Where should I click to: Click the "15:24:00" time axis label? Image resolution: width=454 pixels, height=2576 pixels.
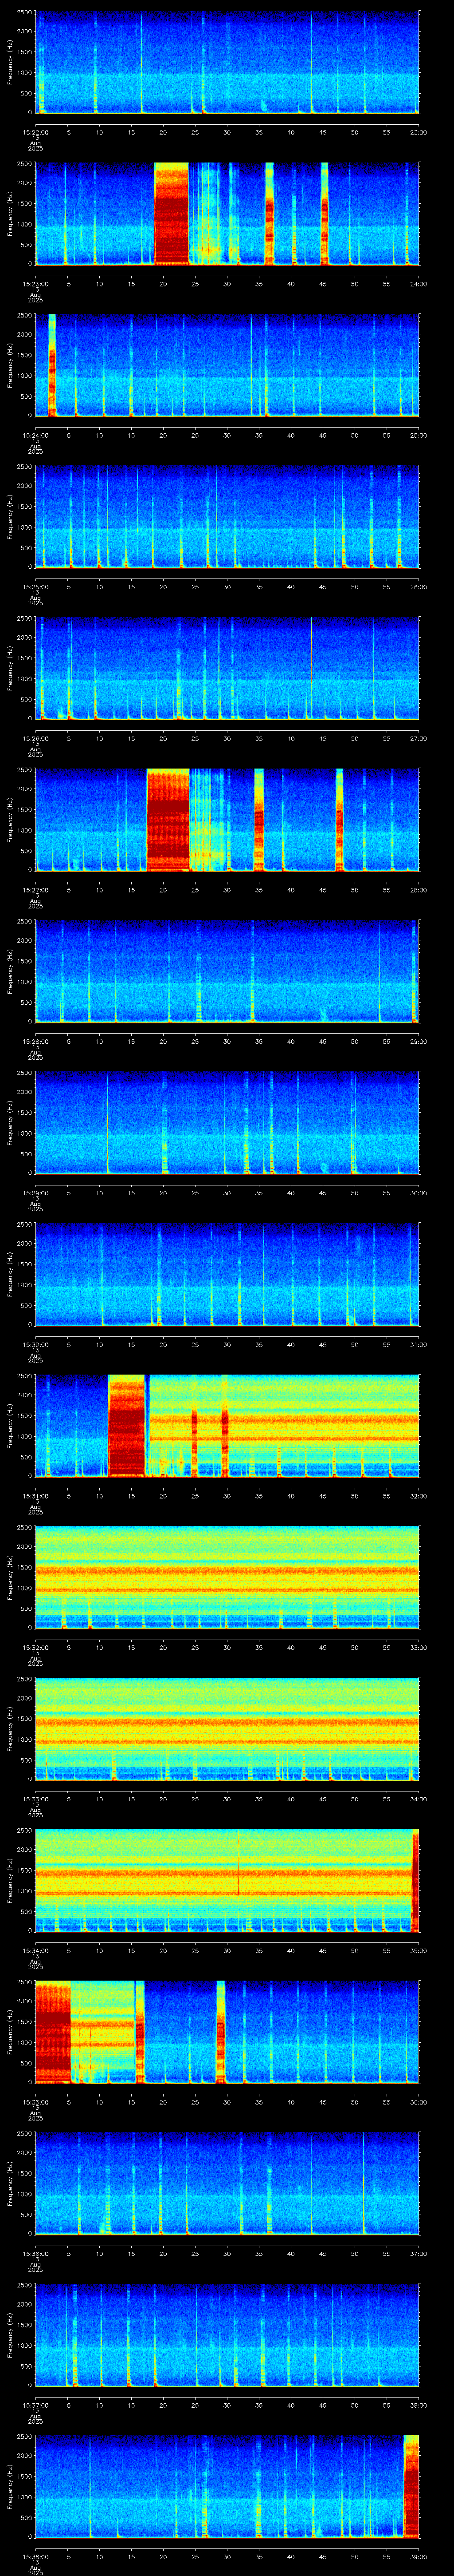[35, 435]
